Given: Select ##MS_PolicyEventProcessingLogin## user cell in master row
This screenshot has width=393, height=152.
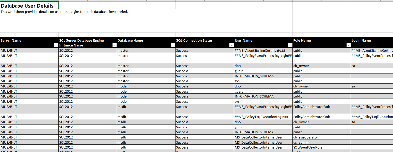Looking at the screenshot, I should (263, 58).
